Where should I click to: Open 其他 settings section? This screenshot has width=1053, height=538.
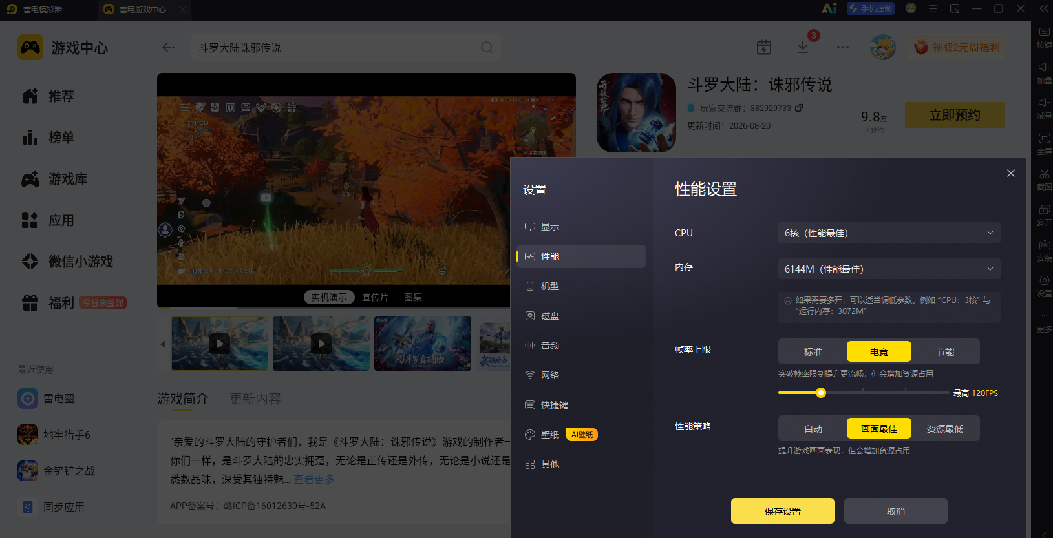tap(581, 464)
